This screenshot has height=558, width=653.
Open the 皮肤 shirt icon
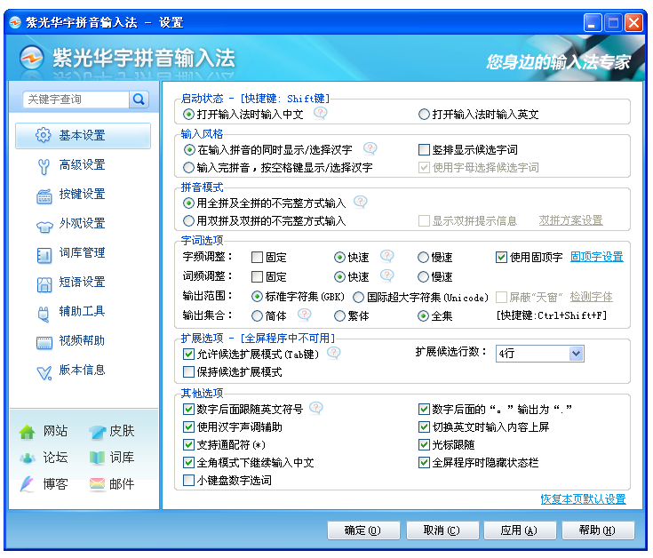(97, 432)
